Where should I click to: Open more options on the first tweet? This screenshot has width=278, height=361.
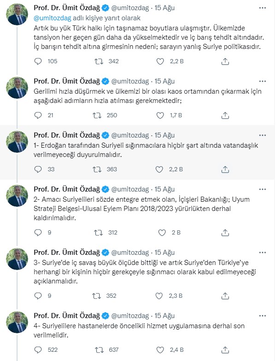[262, 9]
